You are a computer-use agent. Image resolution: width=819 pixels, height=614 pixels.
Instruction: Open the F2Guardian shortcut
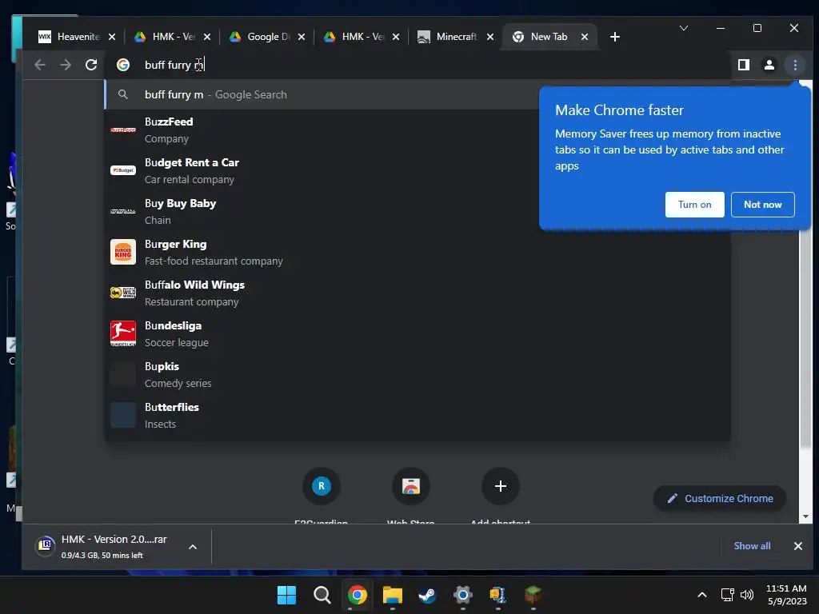click(x=322, y=486)
